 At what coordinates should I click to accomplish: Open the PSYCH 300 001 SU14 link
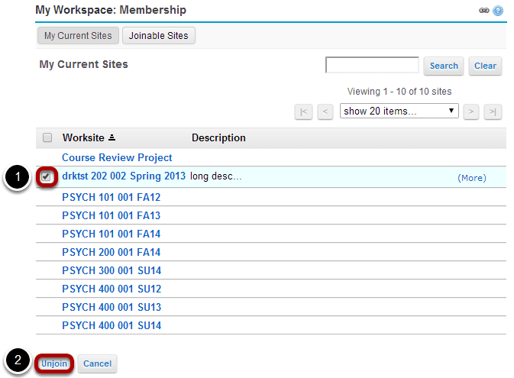coord(112,270)
